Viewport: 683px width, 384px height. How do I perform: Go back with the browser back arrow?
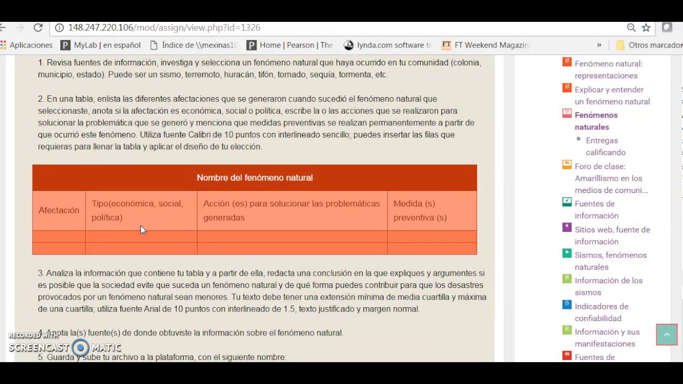pos(3,28)
